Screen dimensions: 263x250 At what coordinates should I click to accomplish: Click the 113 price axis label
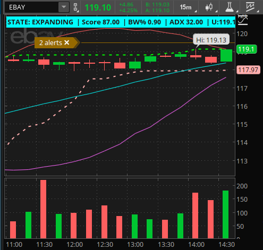coord(242,161)
